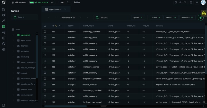207x108 pixels.
Task: Expand the OPTIONS dropdown
Action: [x=187, y=17]
